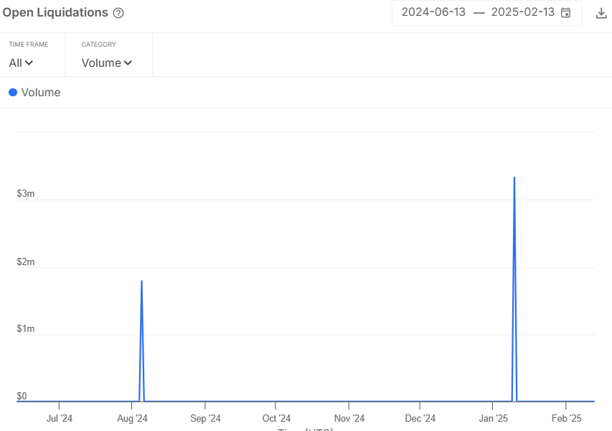Click the August 2024 spike peak
The width and height of the screenshot is (612, 431).
141,281
